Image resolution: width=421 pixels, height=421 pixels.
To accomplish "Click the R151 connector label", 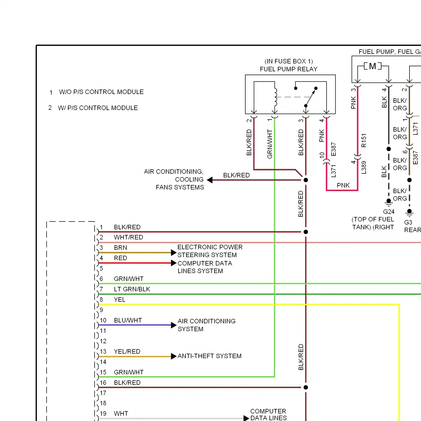I will tap(364, 140).
